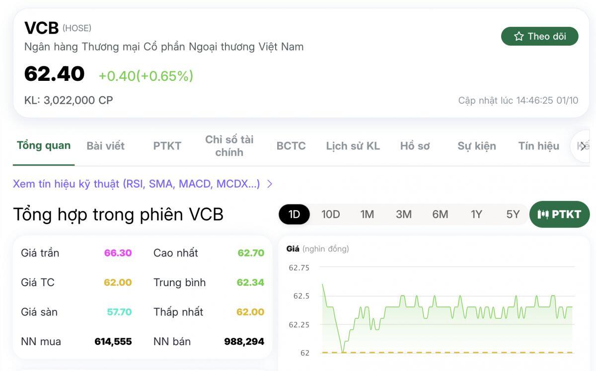The height and width of the screenshot is (371, 596).
Task: Expand tabs with right arrow chevron
Action: coord(583,146)
